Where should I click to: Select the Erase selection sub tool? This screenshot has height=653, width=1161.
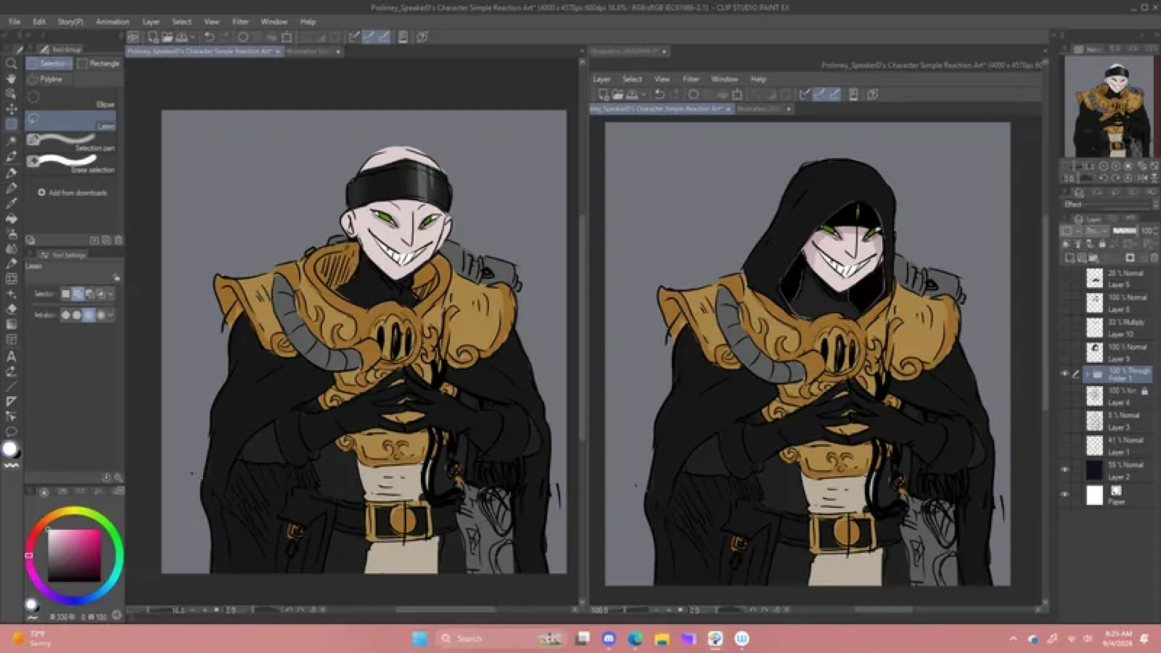(x=71, y=164)
